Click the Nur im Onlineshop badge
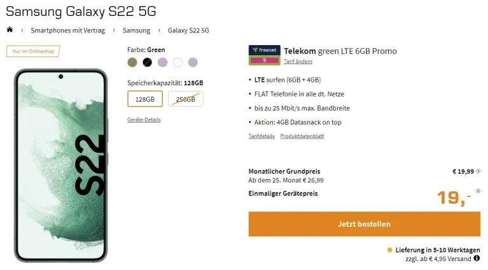The height and width of the screenshot is (270, 488). (33, 51)
